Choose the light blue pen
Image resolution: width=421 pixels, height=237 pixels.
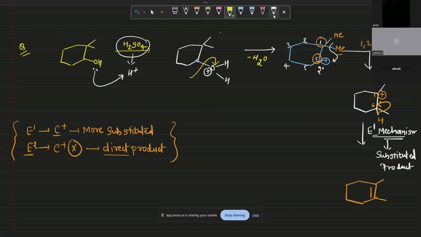[x=241, y=11]
